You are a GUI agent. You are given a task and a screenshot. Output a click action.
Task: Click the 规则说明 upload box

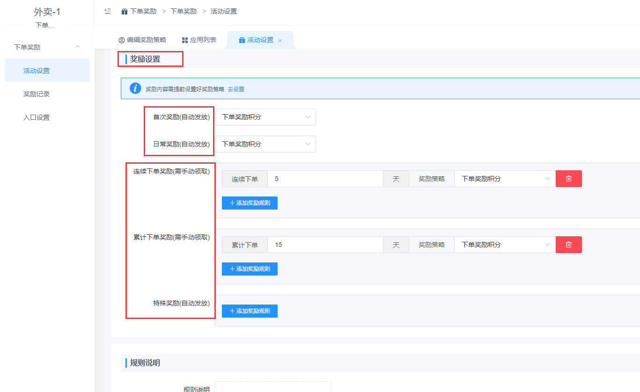click(x=273, y=387)
